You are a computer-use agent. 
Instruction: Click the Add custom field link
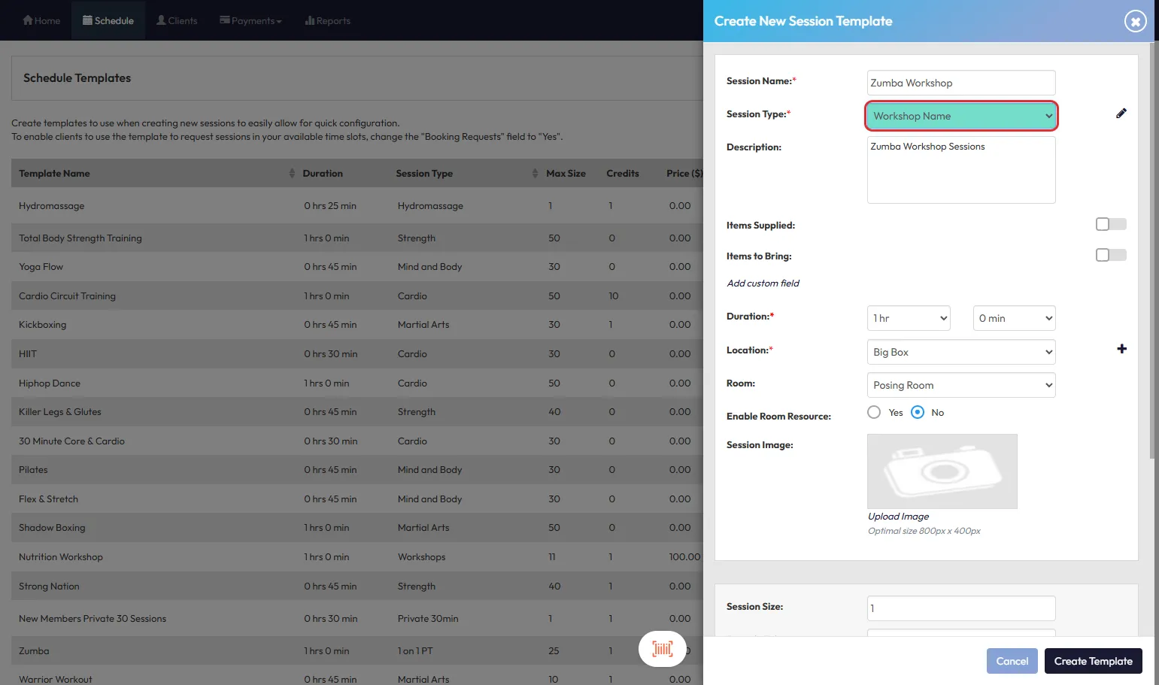tap(763, 283)
